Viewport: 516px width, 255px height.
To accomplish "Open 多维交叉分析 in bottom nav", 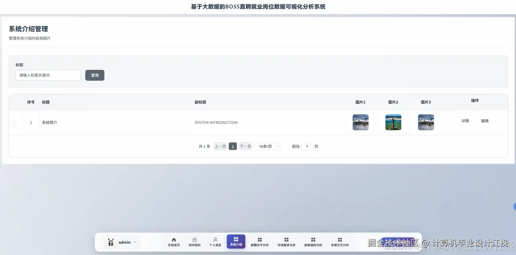I will pos(340,242).
